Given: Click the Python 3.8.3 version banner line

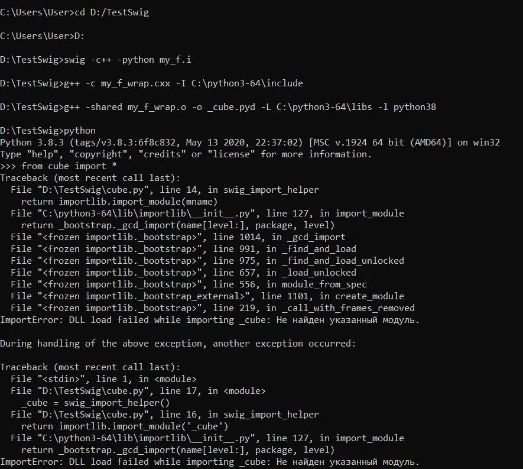Looking at the screenshot, I should (250, 143).
